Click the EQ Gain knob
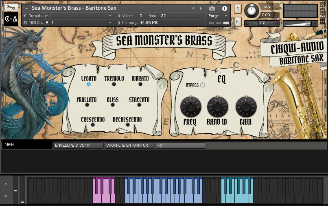Screen dimensions: 328x206 coord(245,107)
